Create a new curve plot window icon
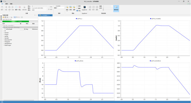This screenshot has height=103, width=191. tap(67, 7)
